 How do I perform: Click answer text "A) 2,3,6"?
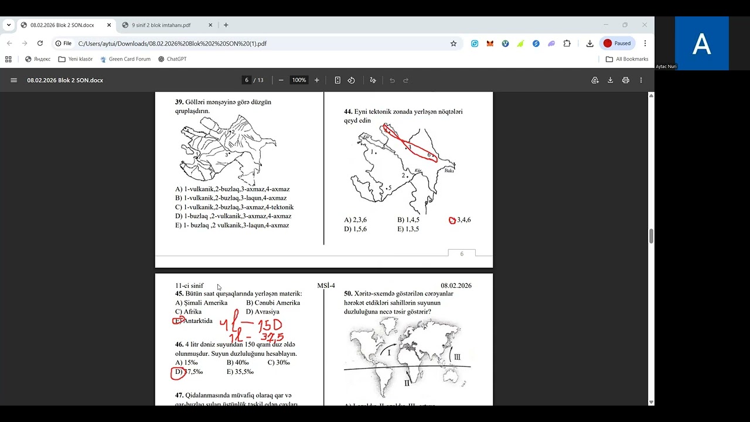[355, 220]
